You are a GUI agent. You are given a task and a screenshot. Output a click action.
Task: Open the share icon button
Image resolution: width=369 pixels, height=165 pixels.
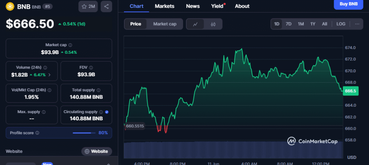[x=106, y=6]
